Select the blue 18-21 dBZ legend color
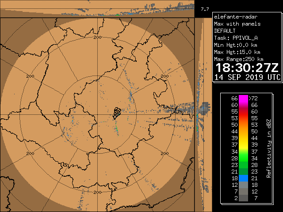 (243, 178)
